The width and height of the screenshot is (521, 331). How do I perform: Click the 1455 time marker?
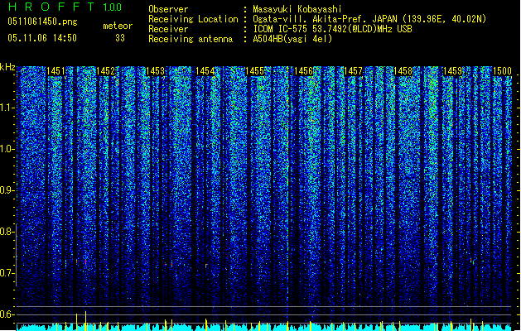pos(254,71)
